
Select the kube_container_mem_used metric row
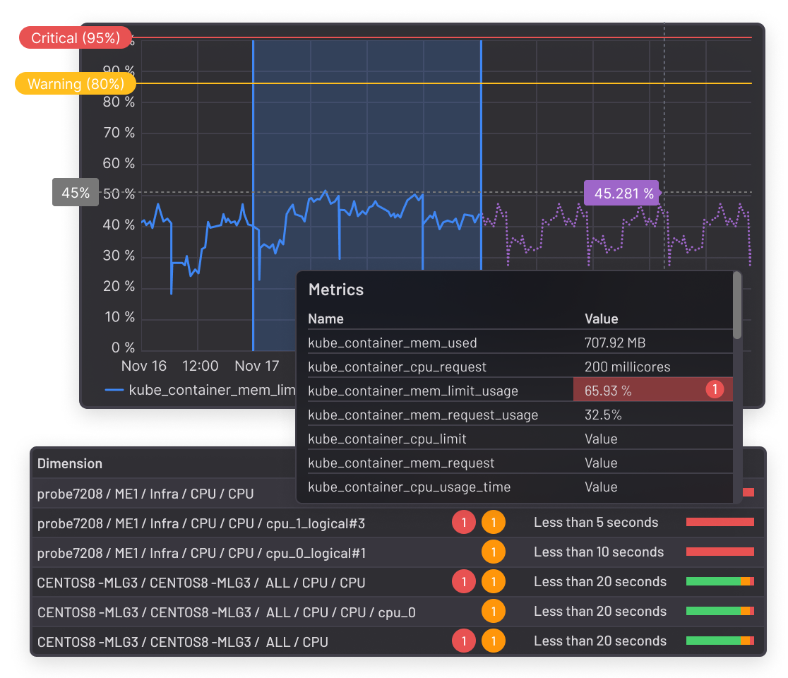click(x=392, y=343)
